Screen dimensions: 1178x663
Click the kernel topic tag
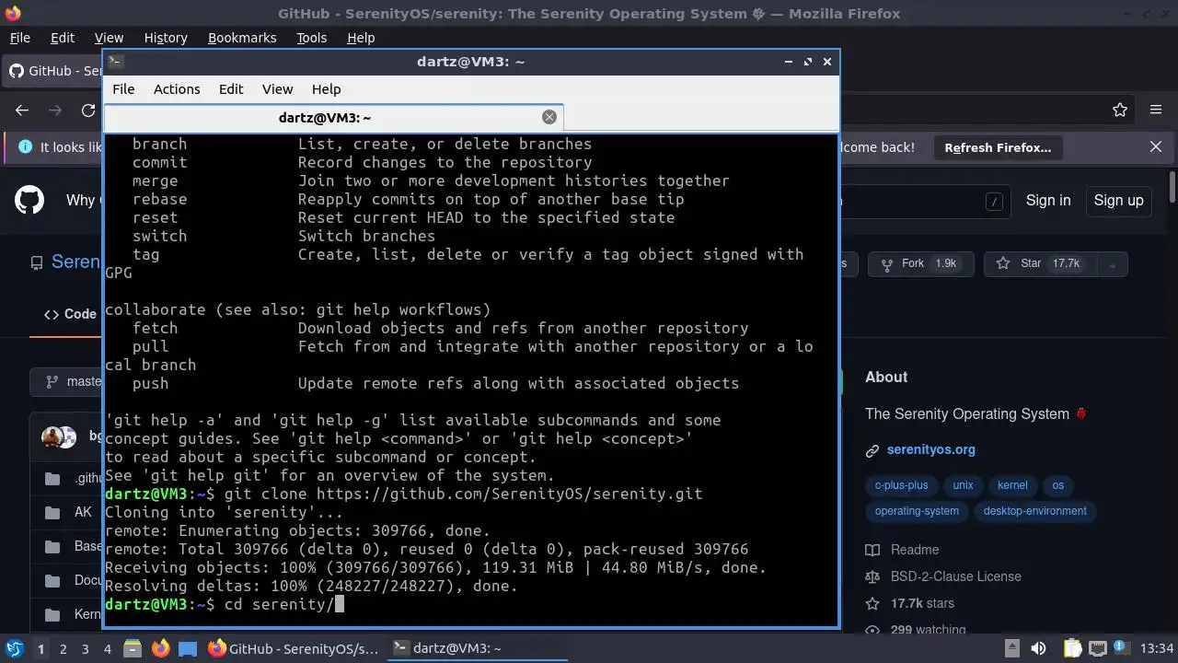point(1012,485)
